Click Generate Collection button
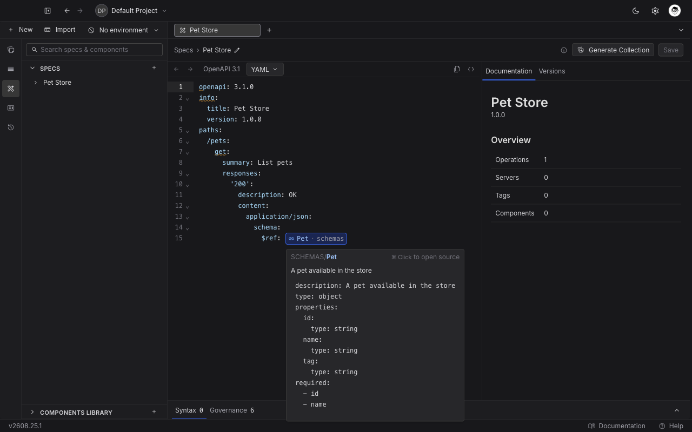Screen dimensions: 692x432 [613, 50]
